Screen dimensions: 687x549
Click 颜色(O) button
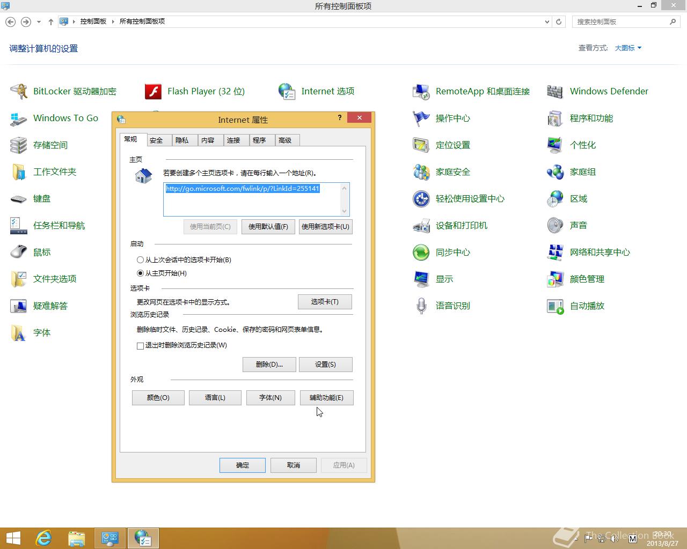158,398
